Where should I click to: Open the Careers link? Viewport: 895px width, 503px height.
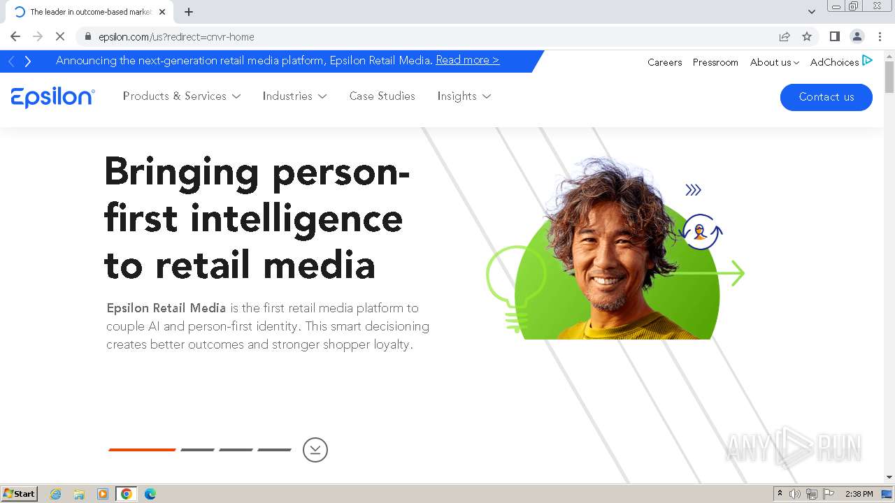pyautogui.click(x=664, y=62)
